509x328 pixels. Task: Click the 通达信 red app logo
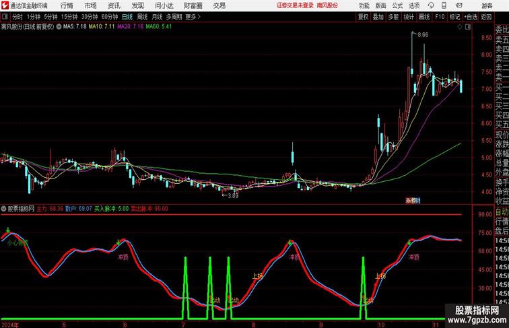(5, 5)
